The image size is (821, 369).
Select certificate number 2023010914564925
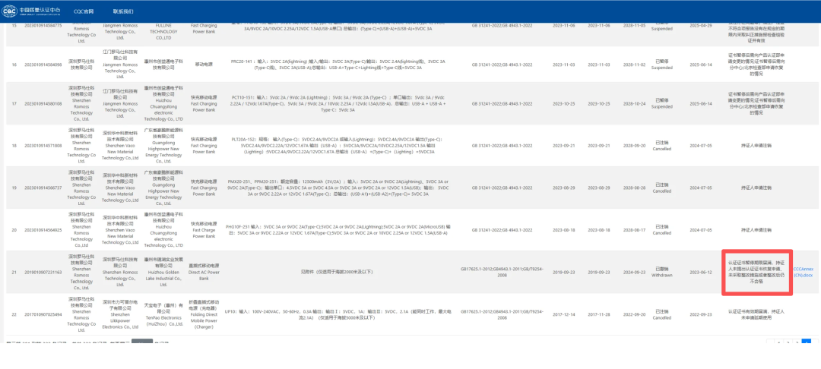43,230
